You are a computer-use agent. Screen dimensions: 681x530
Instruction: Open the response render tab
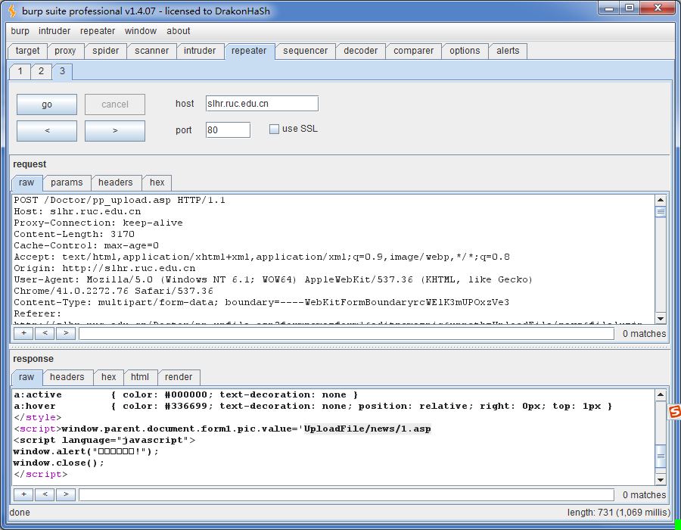pos(179,377)
